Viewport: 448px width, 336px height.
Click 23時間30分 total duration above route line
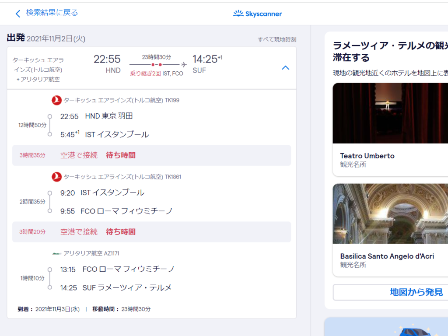coord(156,57)
